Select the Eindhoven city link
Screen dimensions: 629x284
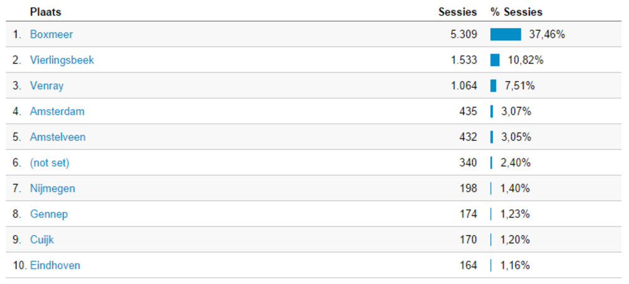[55, 265]
